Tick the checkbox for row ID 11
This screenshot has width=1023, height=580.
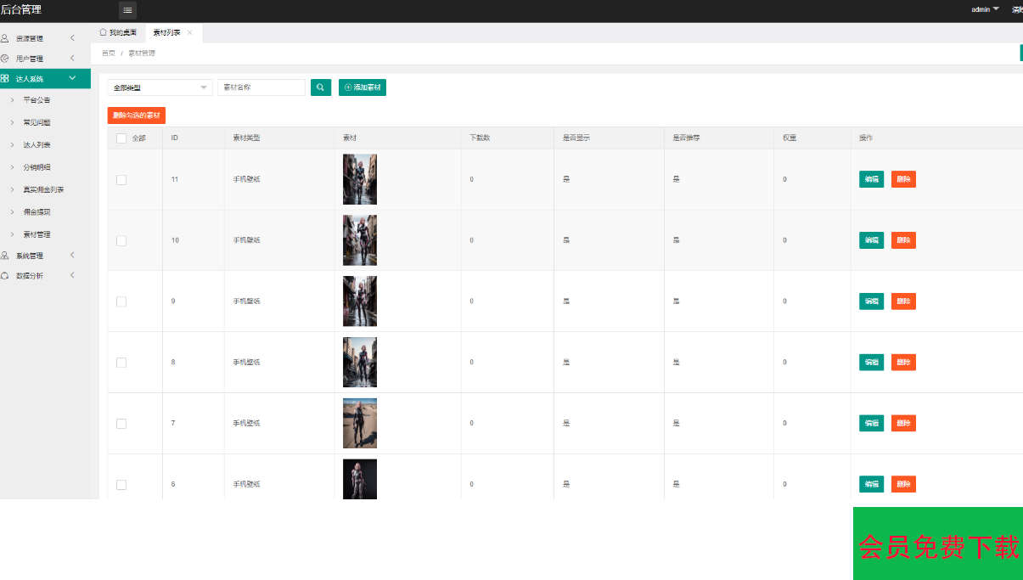(x=121, y=180)
